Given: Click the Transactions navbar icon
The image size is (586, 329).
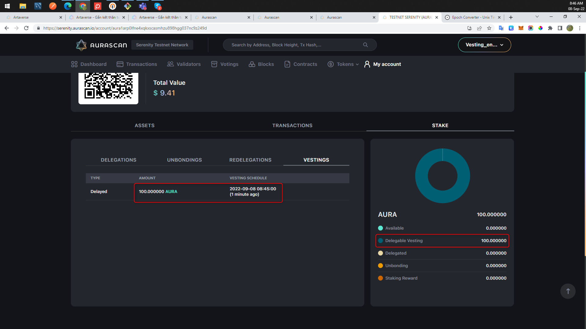Looking at the screenshot, I should click(120, 64).
